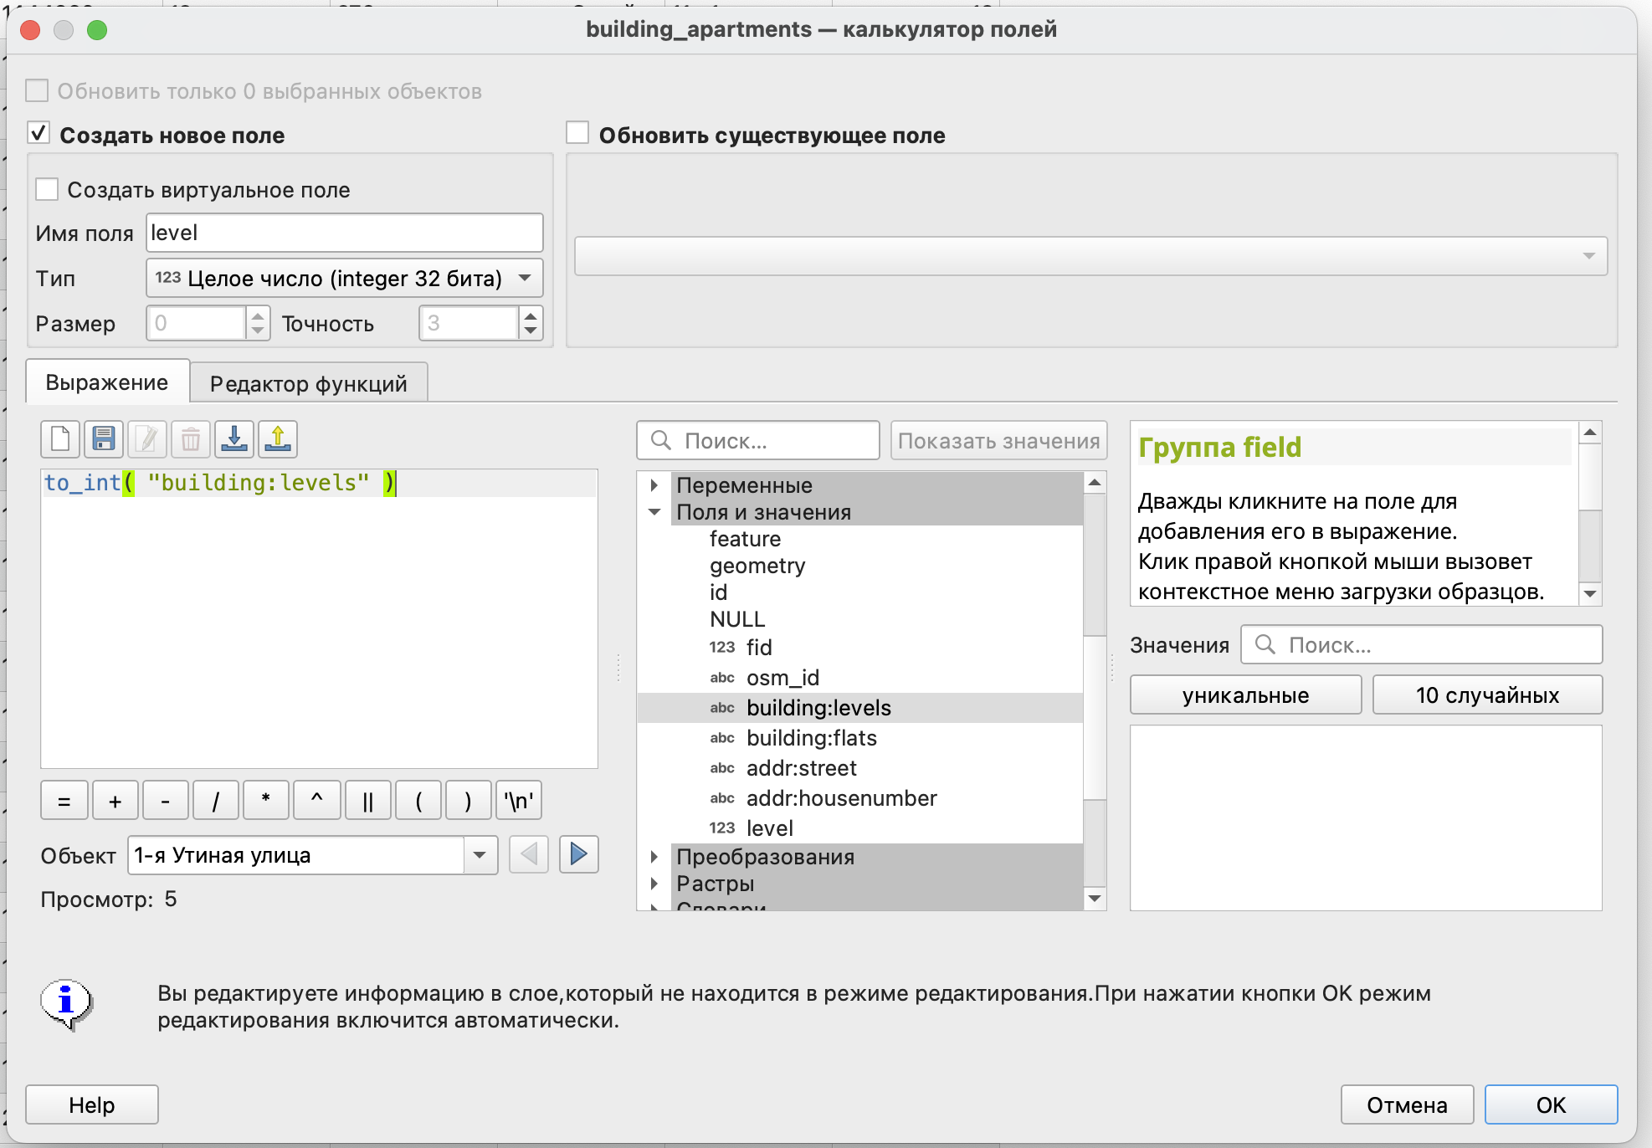The image size is (1652, 1148).
Task: Enable create virtual field checkbox
Action: coord(48,190)
